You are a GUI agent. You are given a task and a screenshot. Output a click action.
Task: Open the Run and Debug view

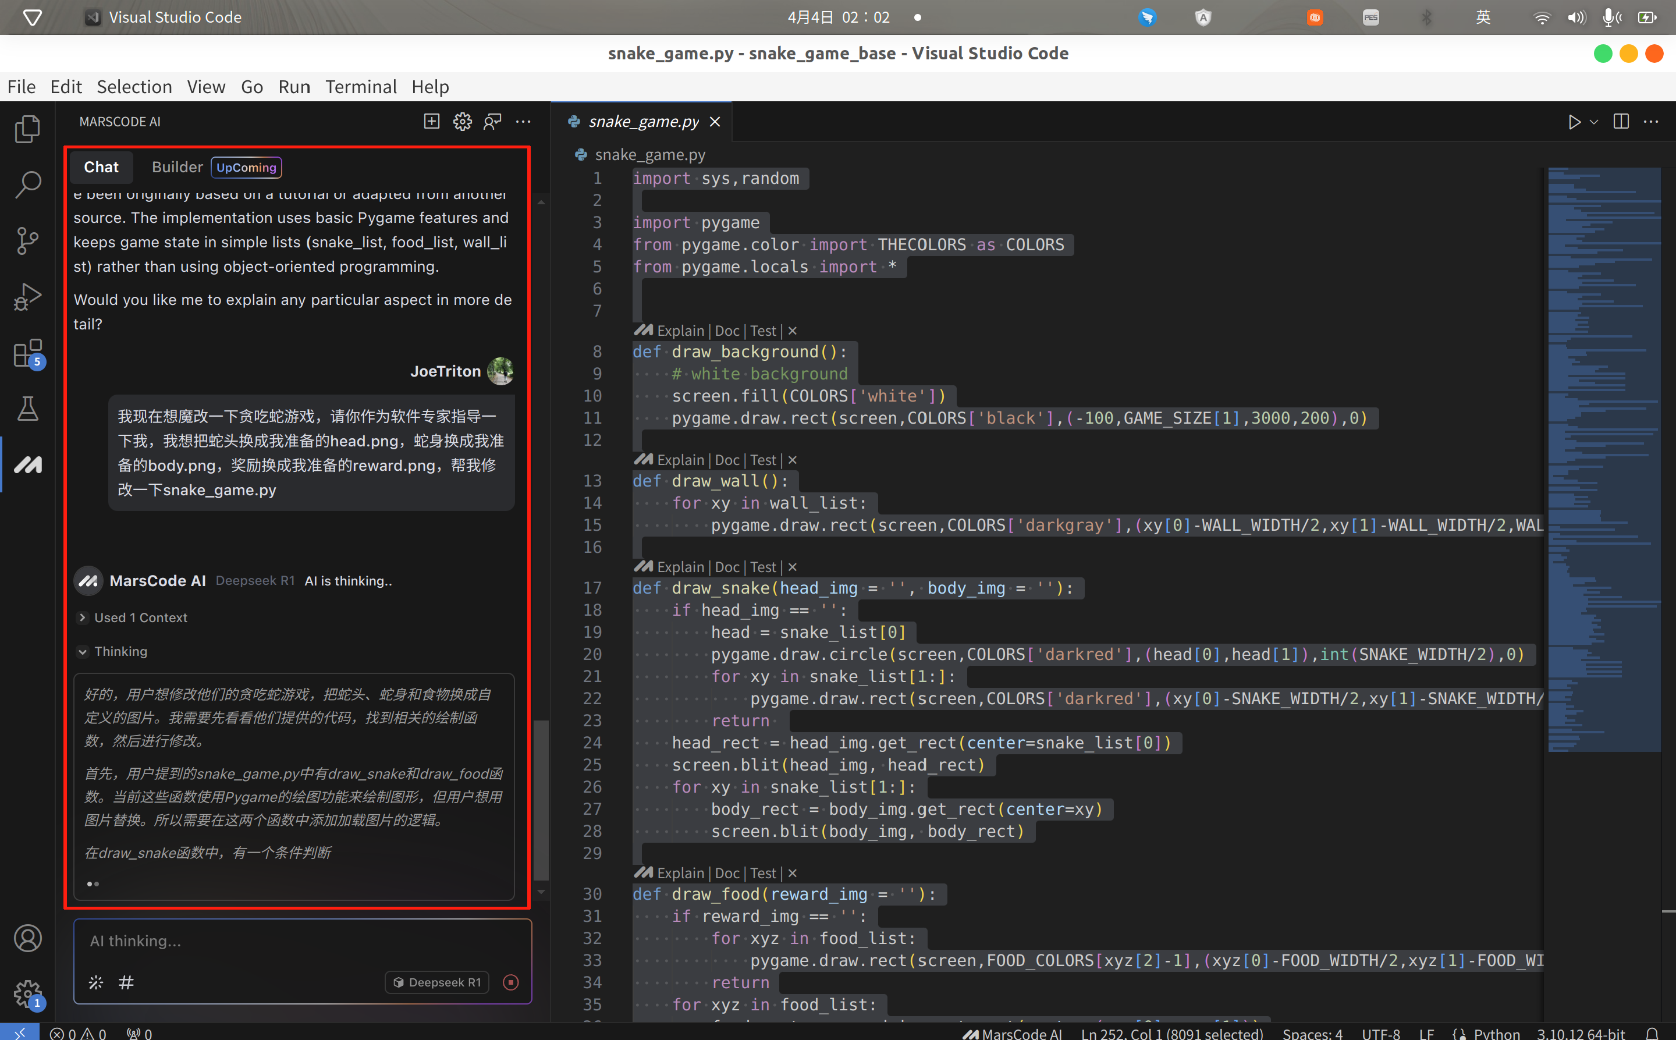[27, 297]
